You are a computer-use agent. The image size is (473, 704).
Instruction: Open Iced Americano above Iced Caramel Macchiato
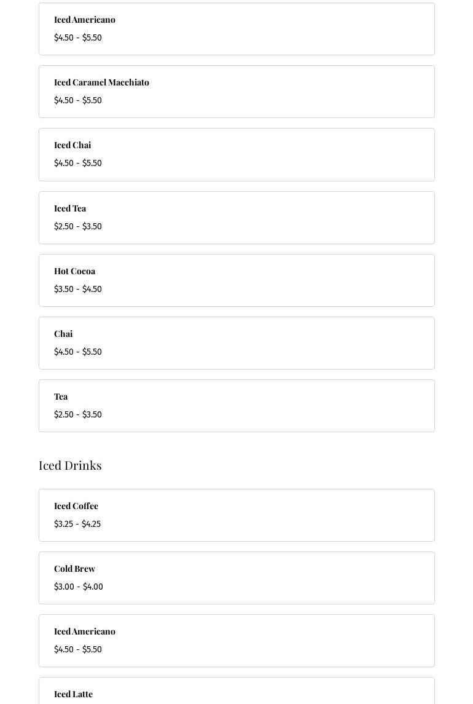(237, 29)
